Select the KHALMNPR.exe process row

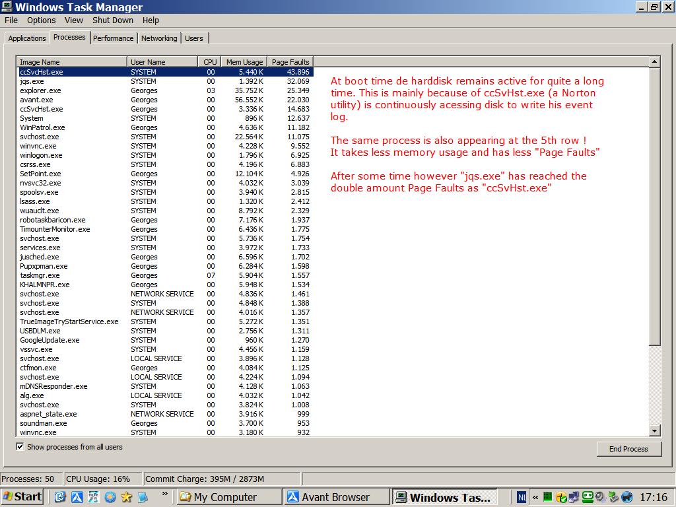click(165, 285)
